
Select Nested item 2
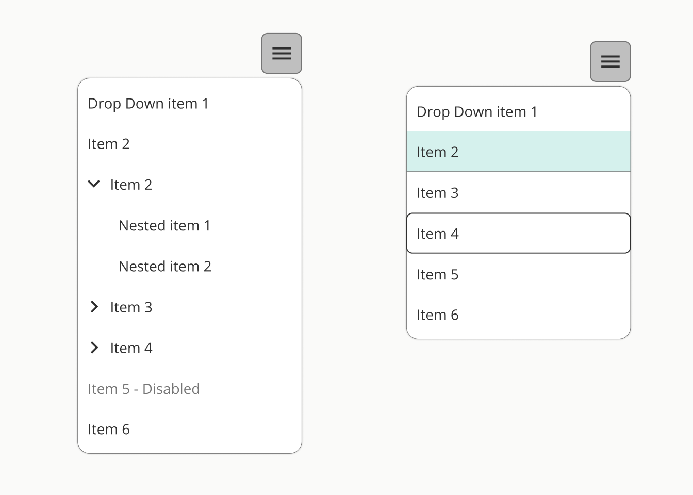(x=164, y=267)
